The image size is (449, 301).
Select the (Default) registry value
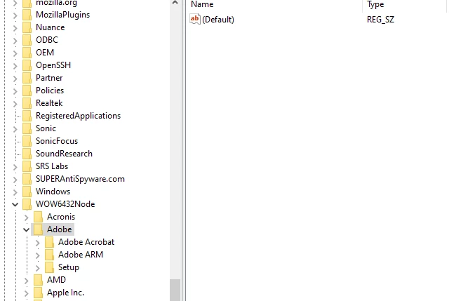[x=218, y=20]
